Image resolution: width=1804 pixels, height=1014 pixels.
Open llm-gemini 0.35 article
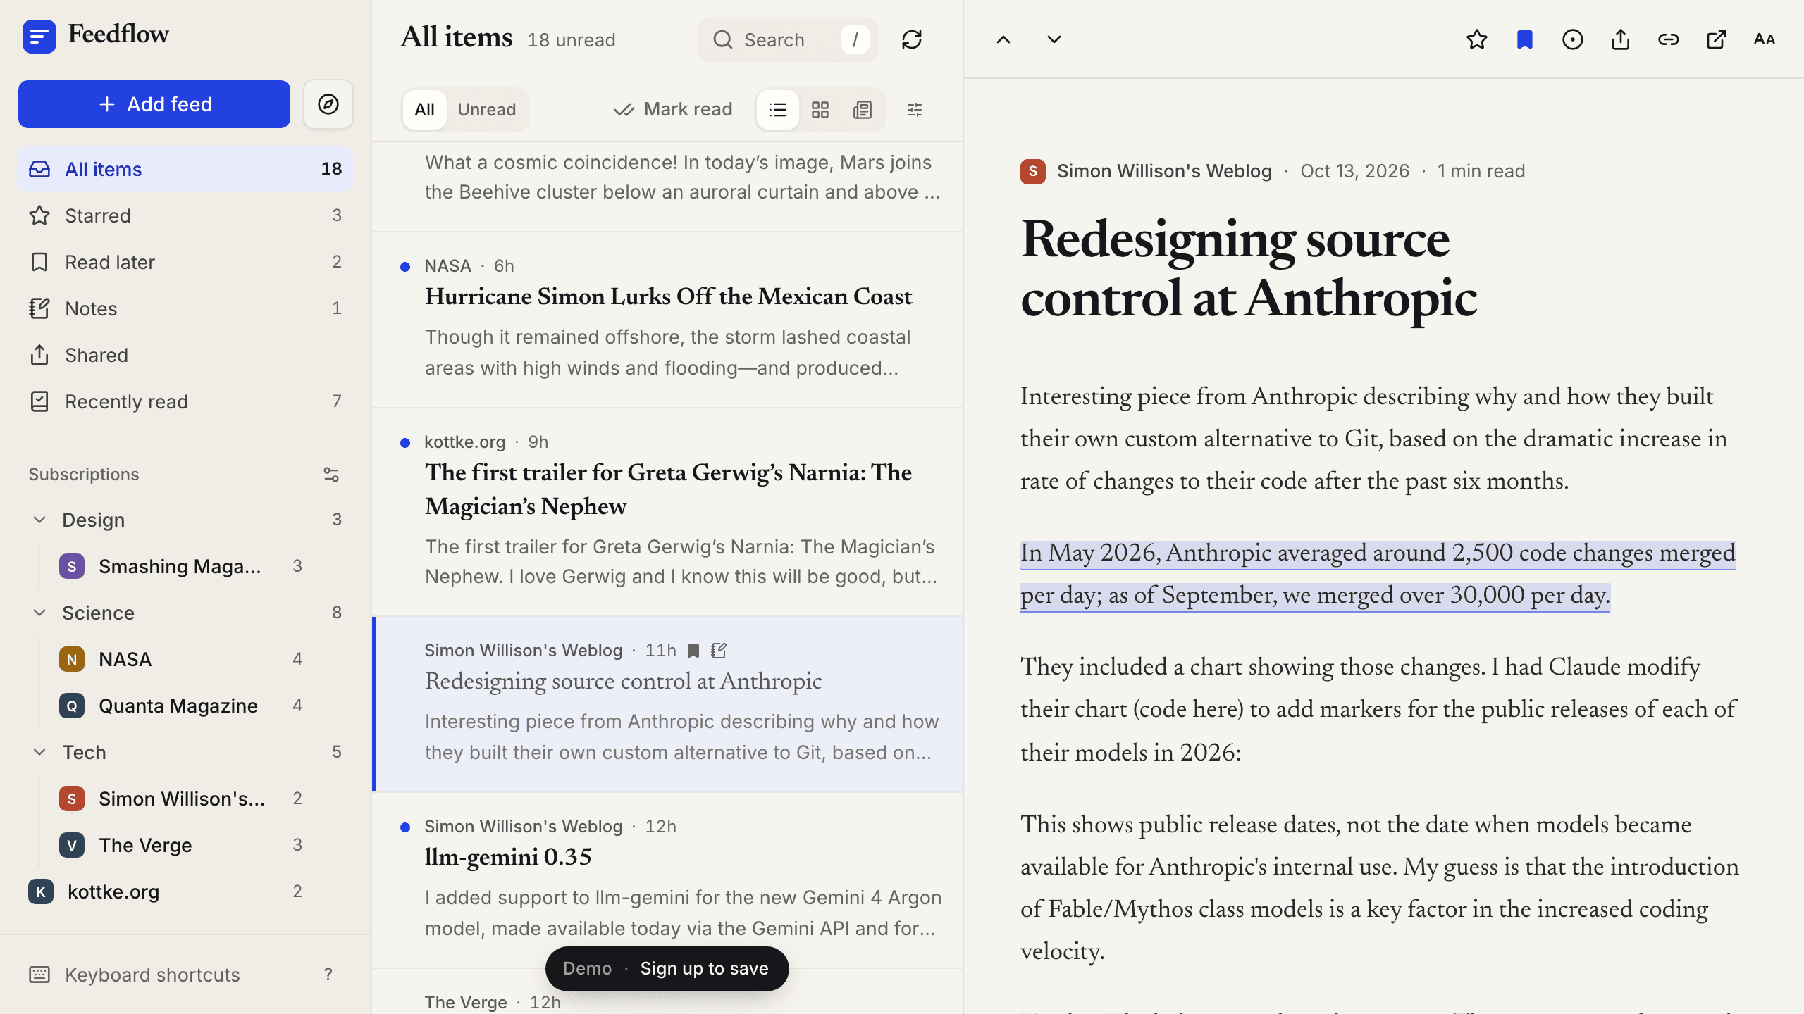point(667,880)
